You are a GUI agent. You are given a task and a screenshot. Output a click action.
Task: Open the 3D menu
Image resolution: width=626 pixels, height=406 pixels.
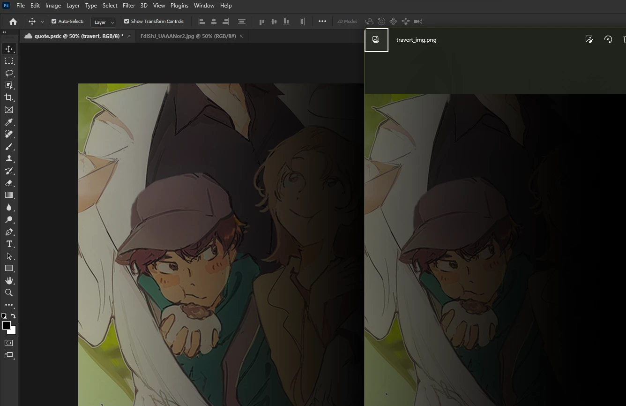(144, 6)
